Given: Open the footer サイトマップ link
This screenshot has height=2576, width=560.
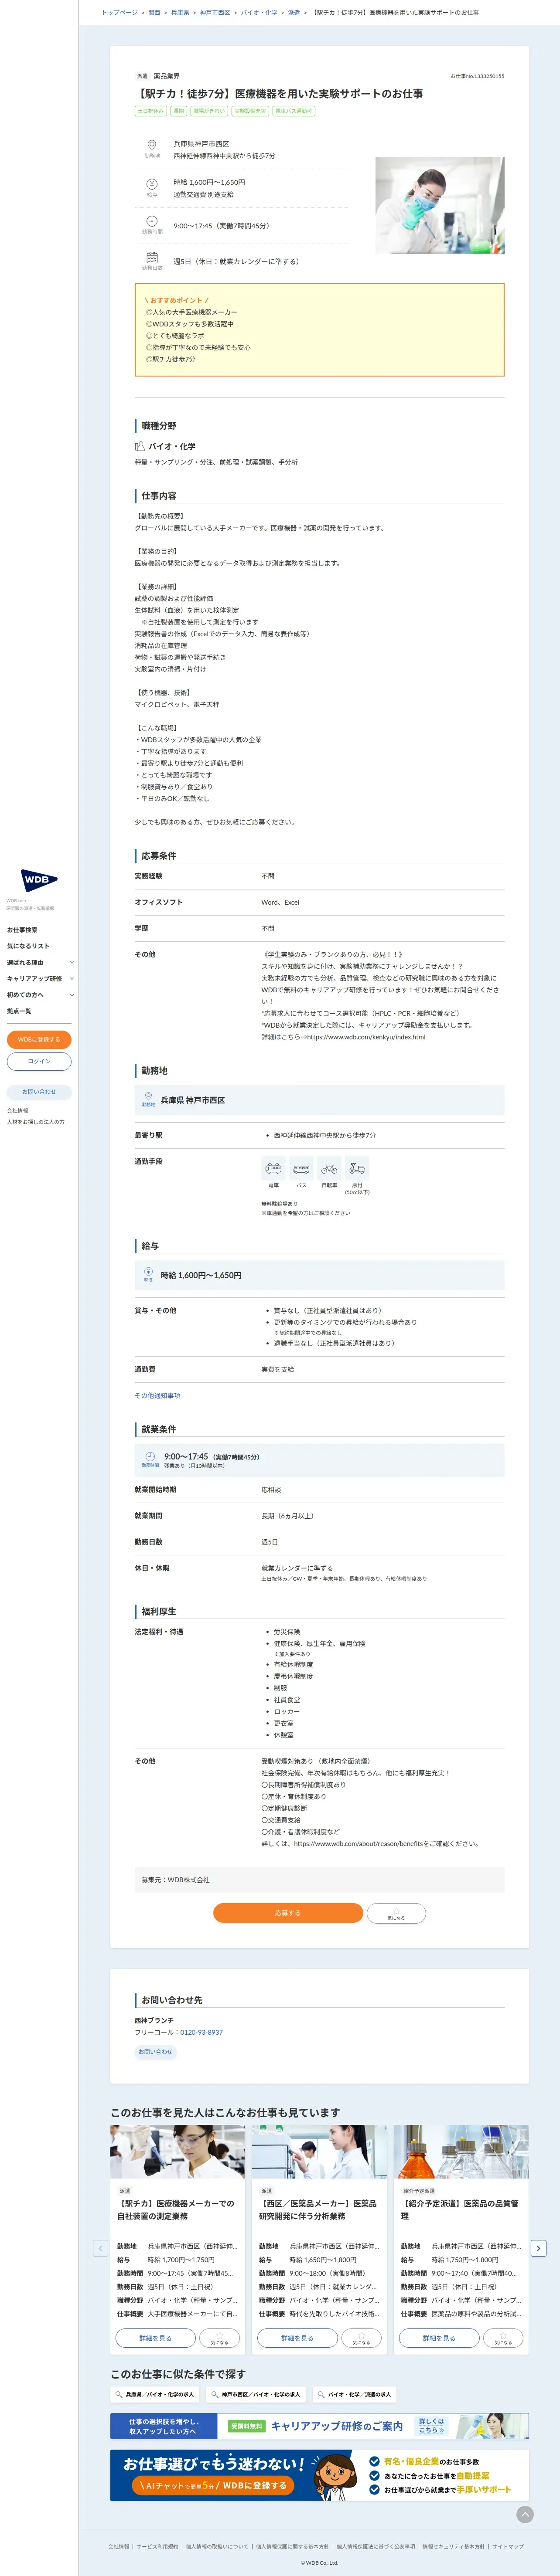Looking at the screenshot, I should 508,2546.
